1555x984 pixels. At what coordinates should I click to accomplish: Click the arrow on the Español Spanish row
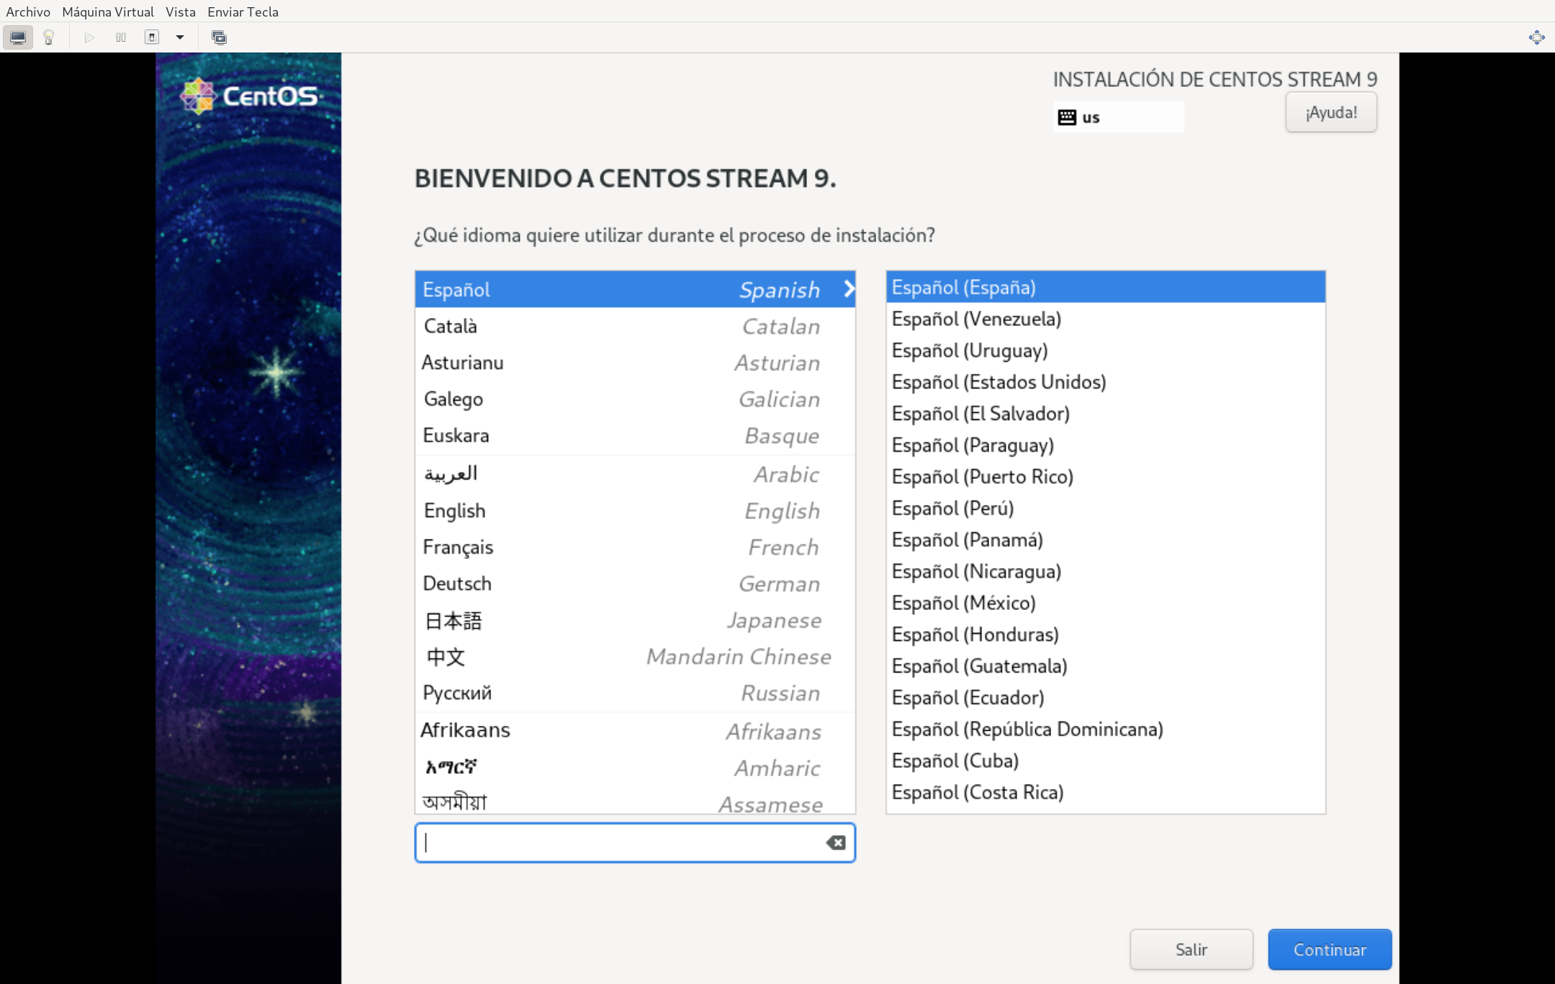tap(849, 289)
